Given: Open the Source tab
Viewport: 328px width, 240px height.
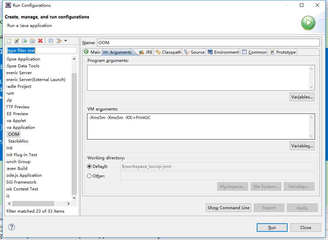Looking at the screenshot, I should coord(194,52).
